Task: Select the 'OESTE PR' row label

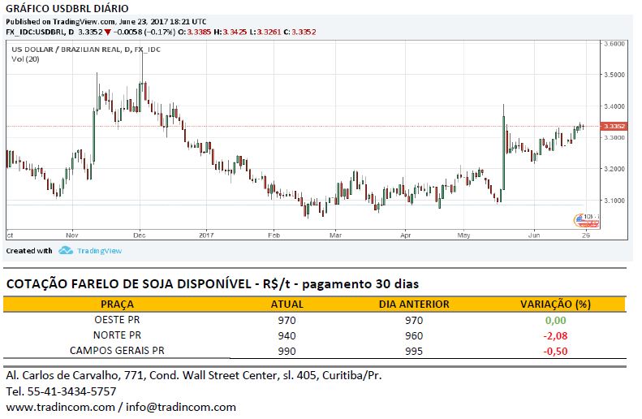Action: coord(117,319)
